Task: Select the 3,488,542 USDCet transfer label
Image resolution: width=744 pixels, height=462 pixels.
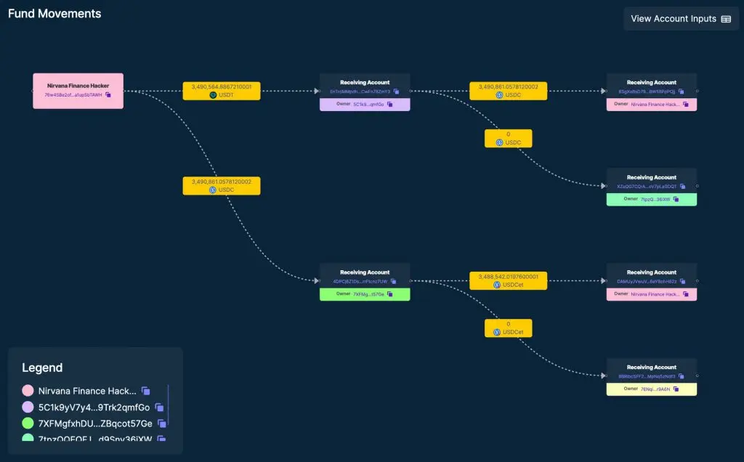Action: [x=508, y=281]
